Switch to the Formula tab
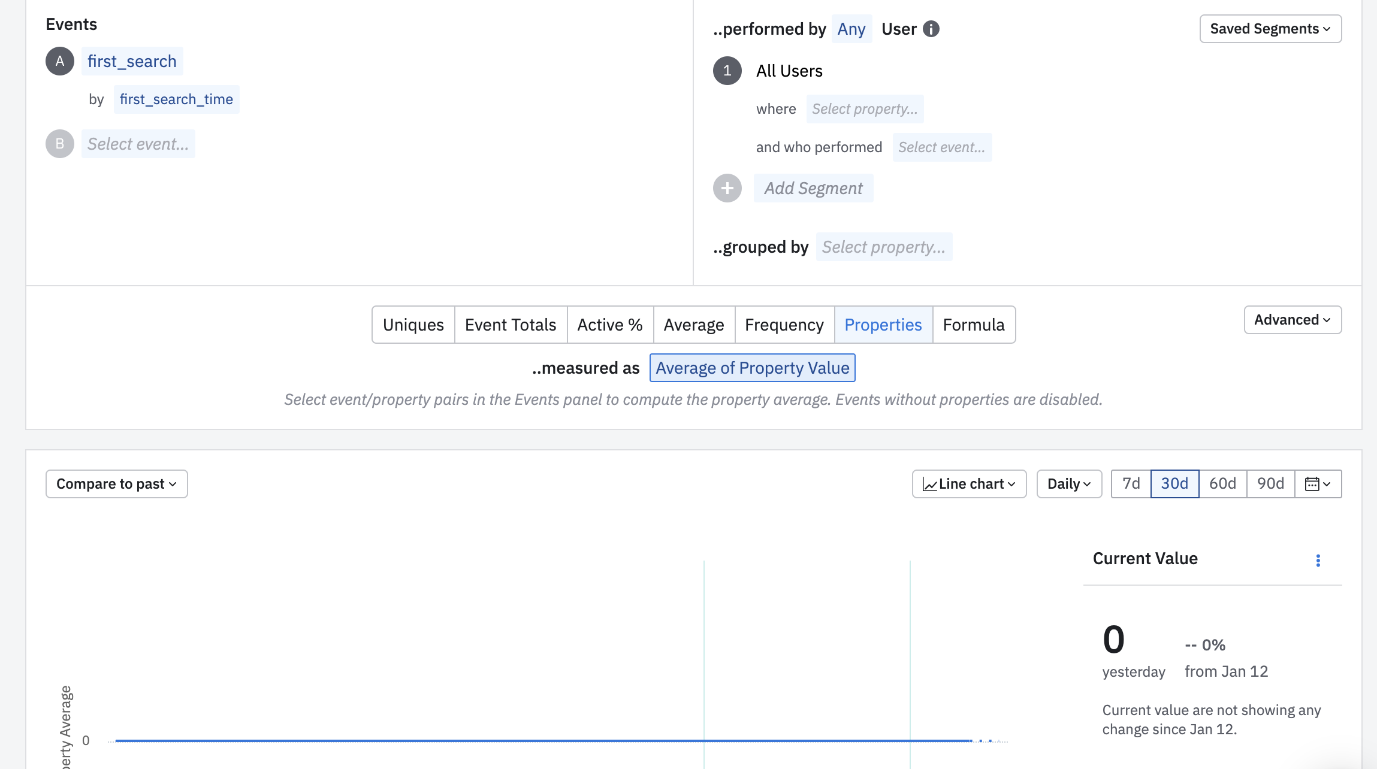Screen dimensions: 1377x769 coord(973,325)
